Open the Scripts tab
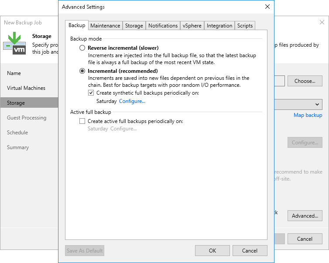The width and height of the screenshot is (329, 263). (245, 26)
